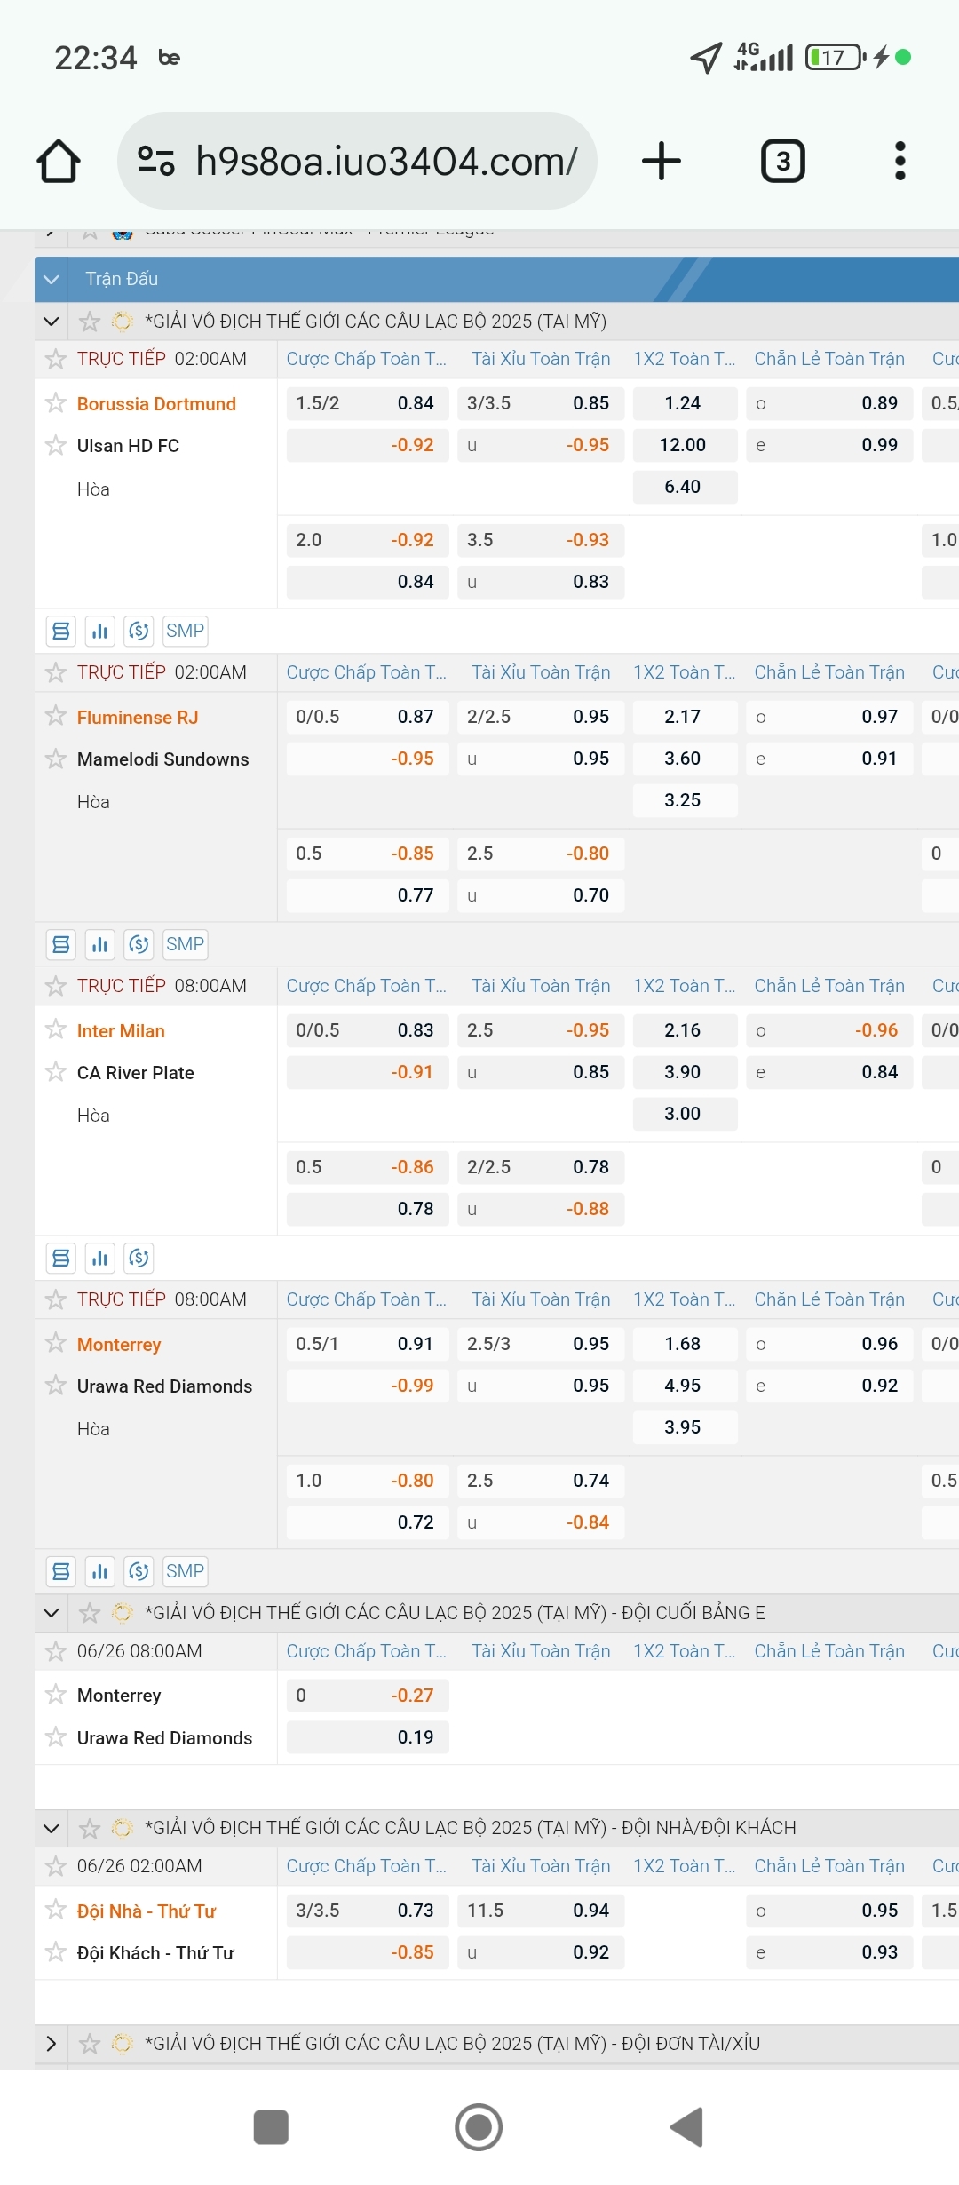Click SMP button under Monterrey live match
Screen dimensions: 959x2185
pos(186,1571)
